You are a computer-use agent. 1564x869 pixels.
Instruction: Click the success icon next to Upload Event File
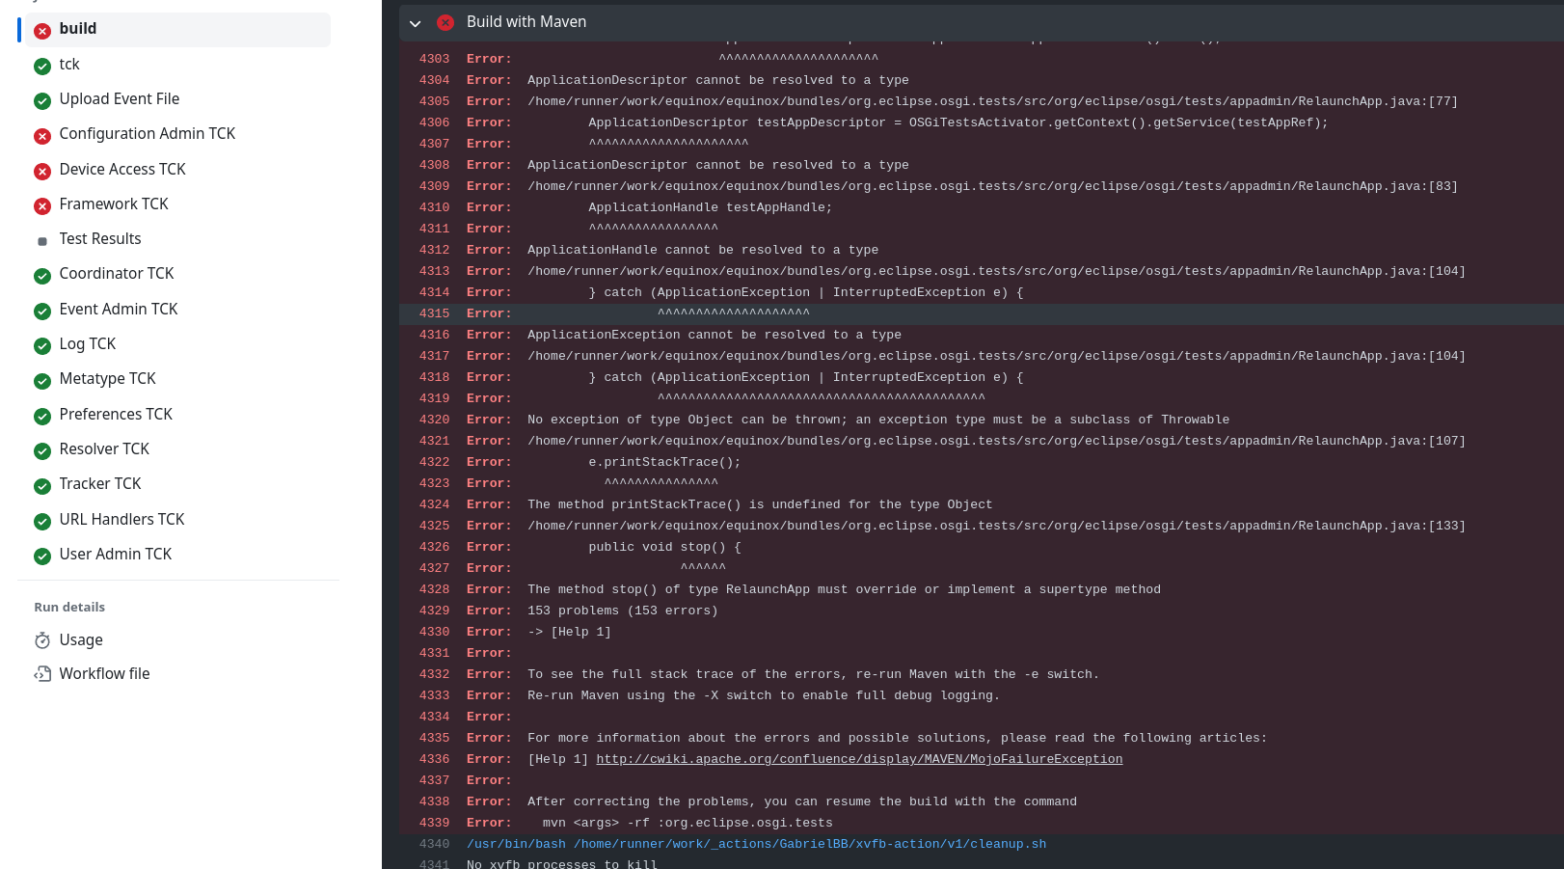pyautogui.click(x=41, y=100)
